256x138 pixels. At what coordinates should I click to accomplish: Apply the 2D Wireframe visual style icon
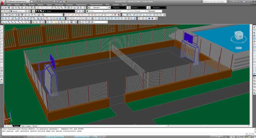pyautogui.click(x=139, y=18)
